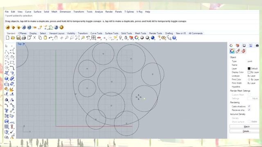262x147 pixels.
Task: Click the checkmark Check objects icon
Action: (12, 132)
